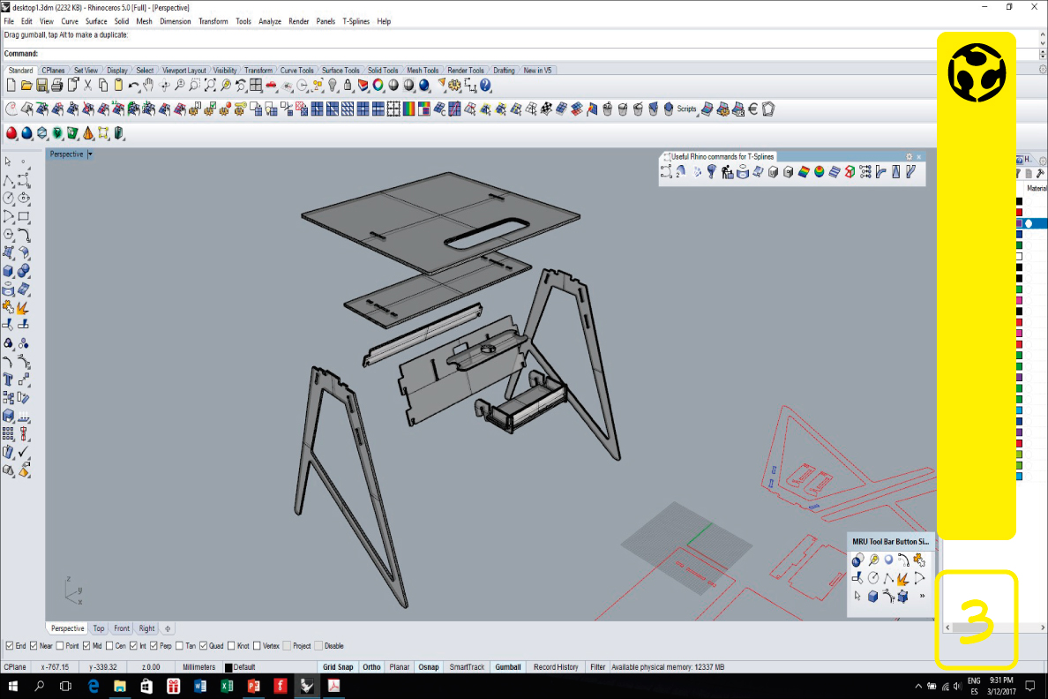
Task: Open the Perspective viewport dropdown arrow
Action: 90,154
